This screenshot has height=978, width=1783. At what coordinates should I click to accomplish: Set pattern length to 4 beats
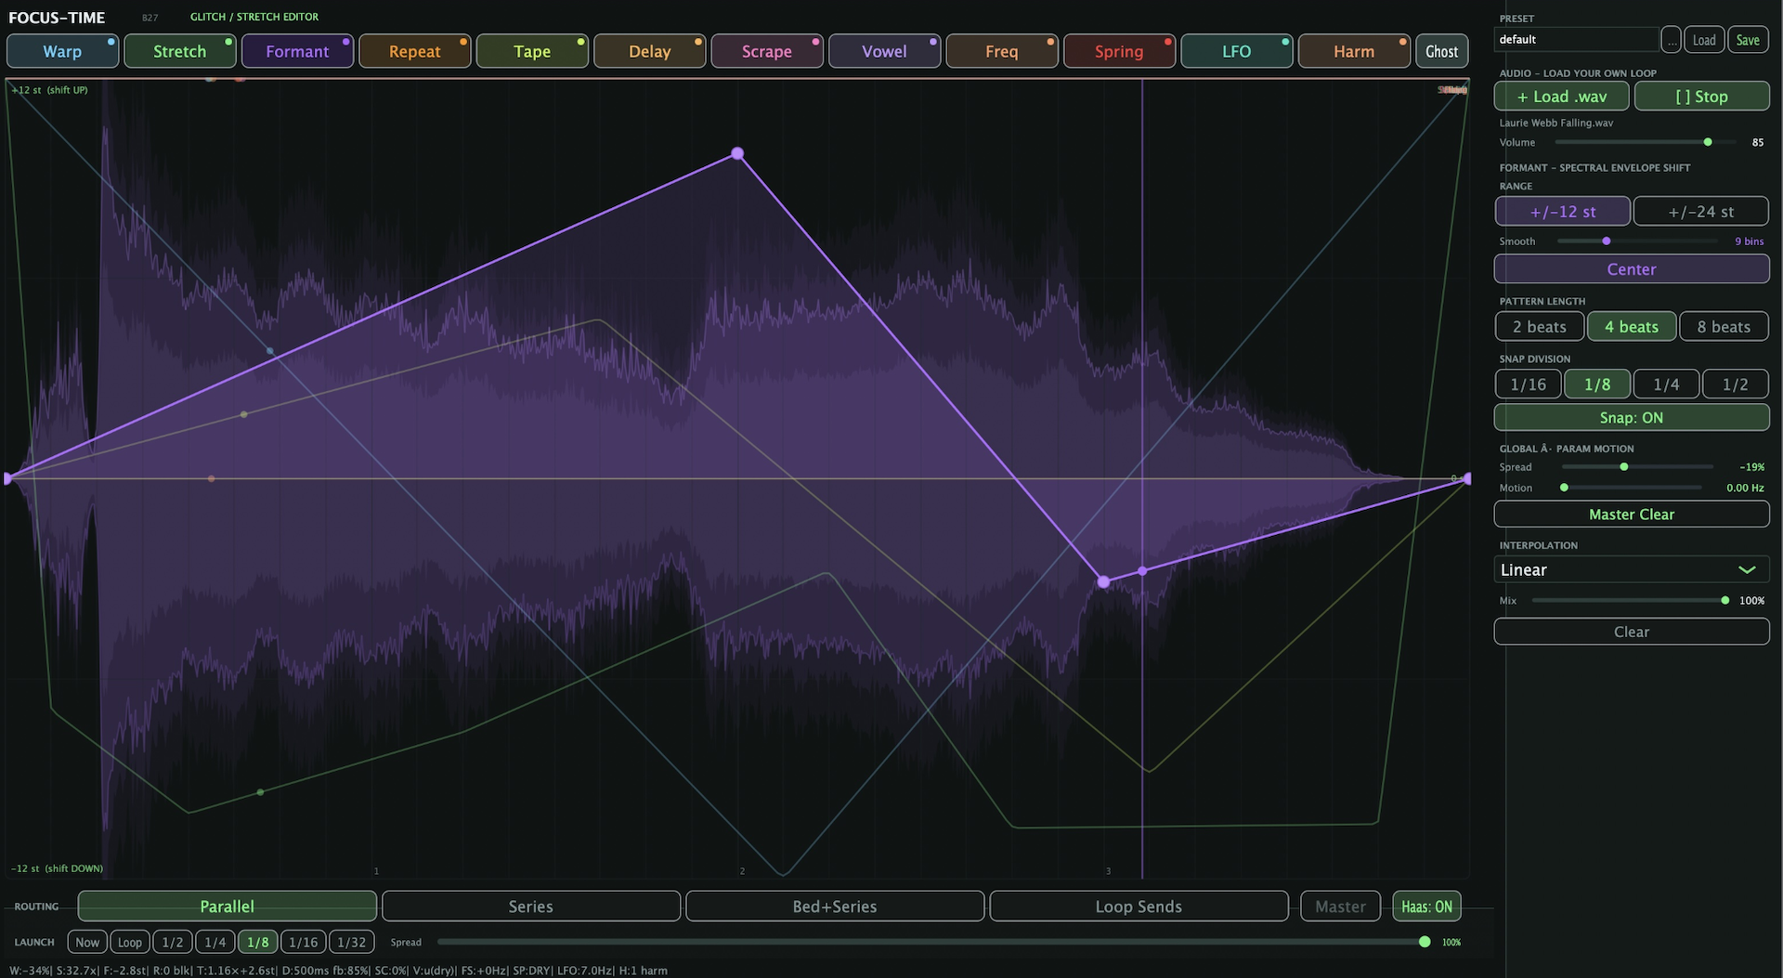click(1632, 327)
